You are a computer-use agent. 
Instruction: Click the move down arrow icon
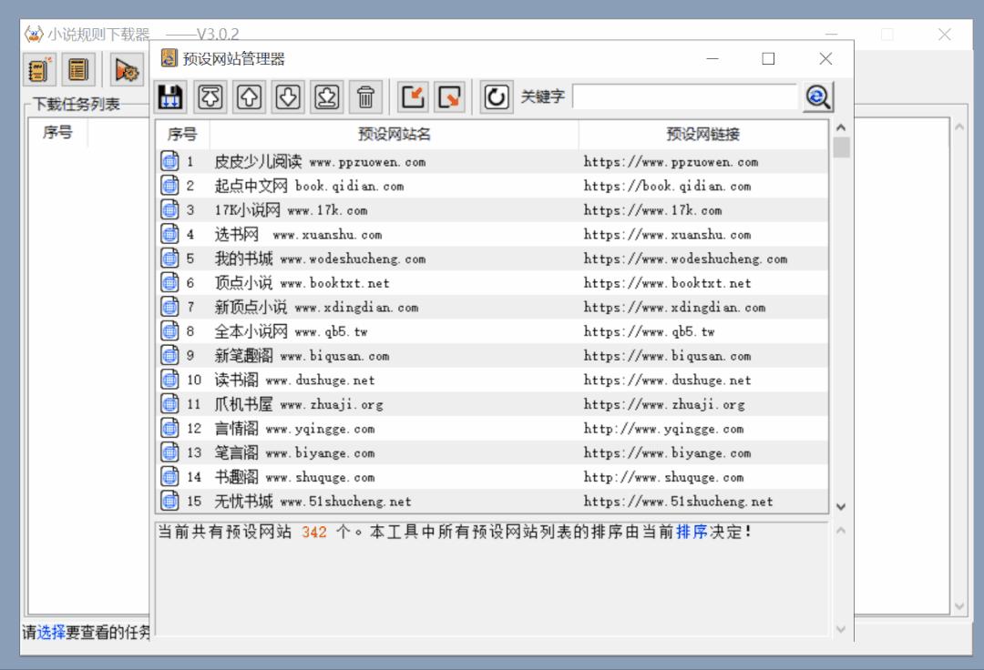[288, 96]
